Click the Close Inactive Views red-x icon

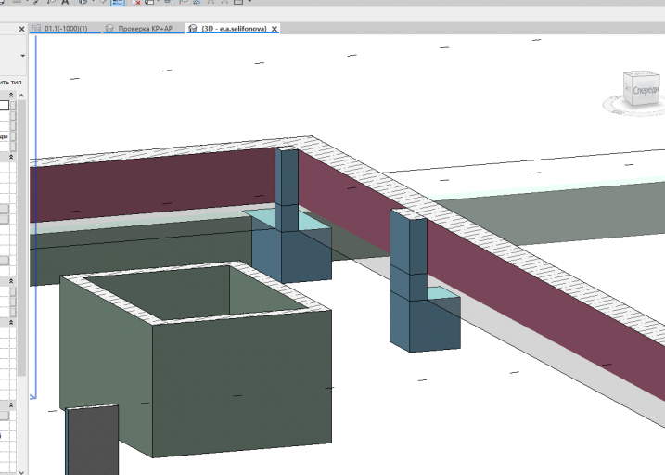tap(135, 2)
